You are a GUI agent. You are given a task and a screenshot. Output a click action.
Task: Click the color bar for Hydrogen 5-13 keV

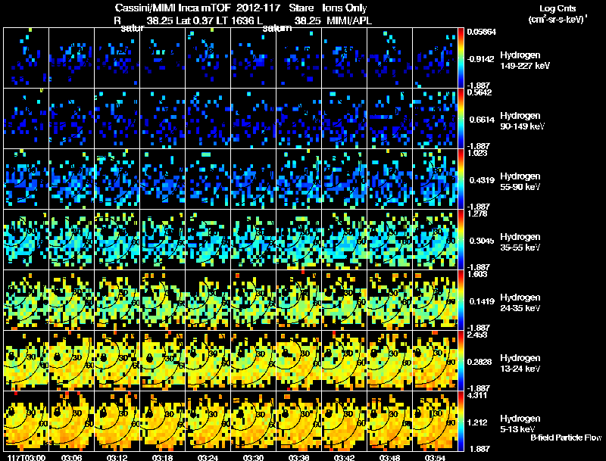[x=461, y=420]
